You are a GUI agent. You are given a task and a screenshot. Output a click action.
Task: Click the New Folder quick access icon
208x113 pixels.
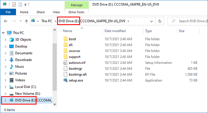tap(20, 4)
